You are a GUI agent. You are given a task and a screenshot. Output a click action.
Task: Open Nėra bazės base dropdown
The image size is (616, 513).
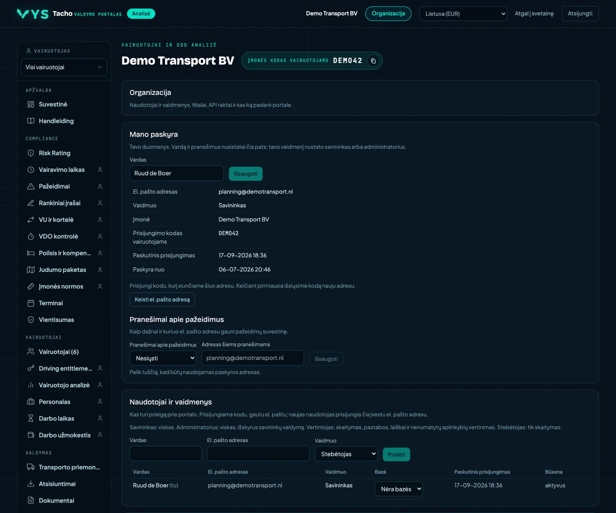coord(399,489)
